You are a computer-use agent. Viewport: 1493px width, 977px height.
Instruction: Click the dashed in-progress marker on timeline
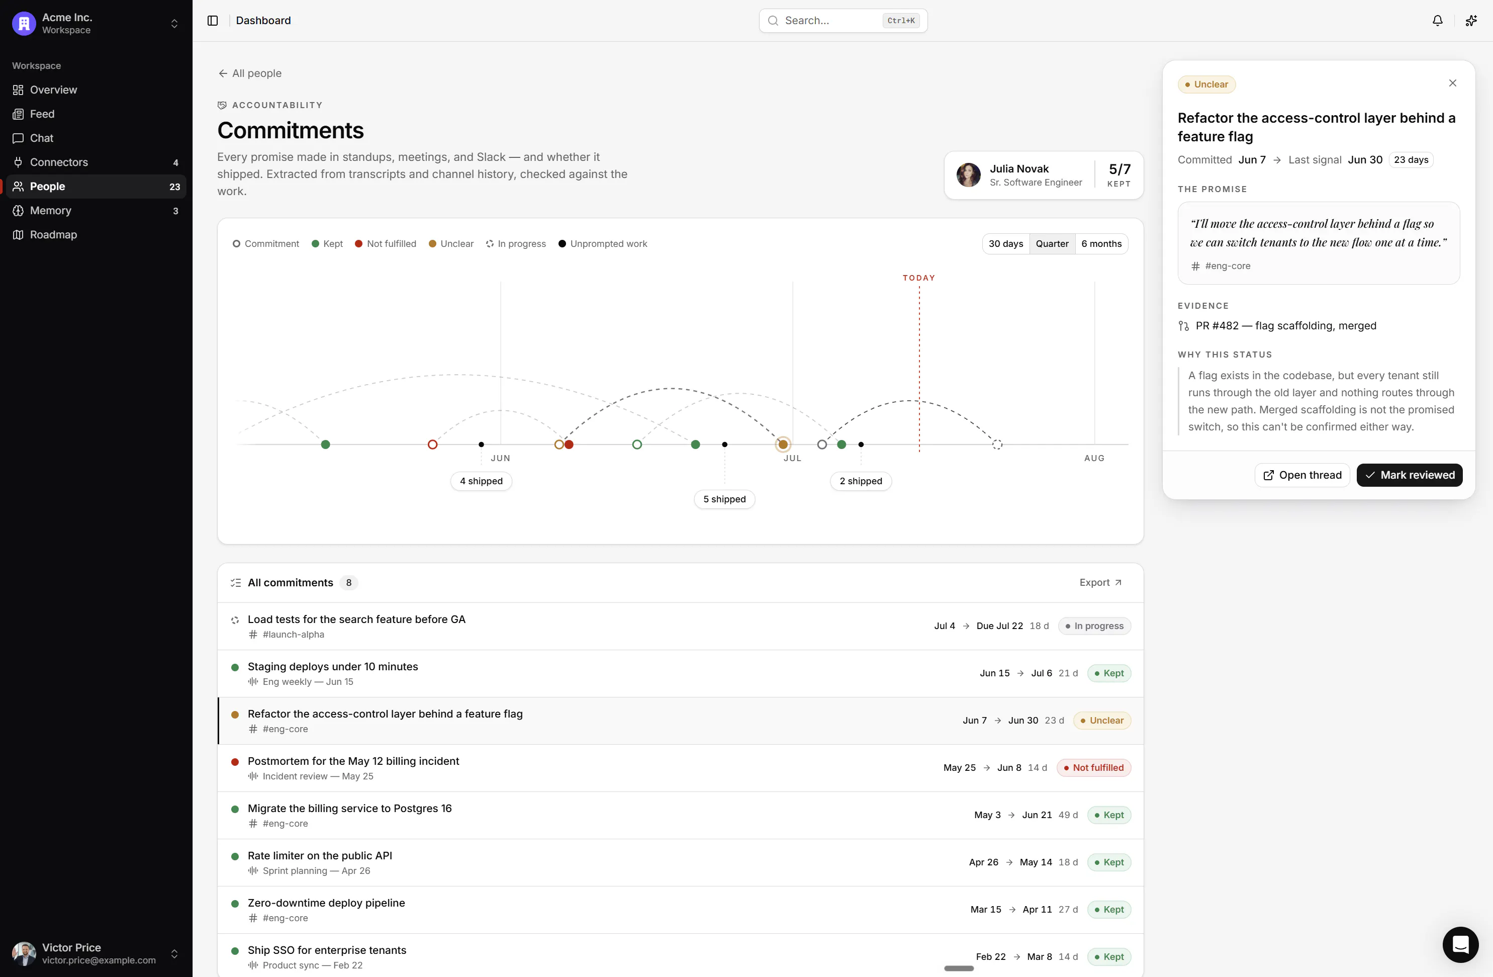997,445
